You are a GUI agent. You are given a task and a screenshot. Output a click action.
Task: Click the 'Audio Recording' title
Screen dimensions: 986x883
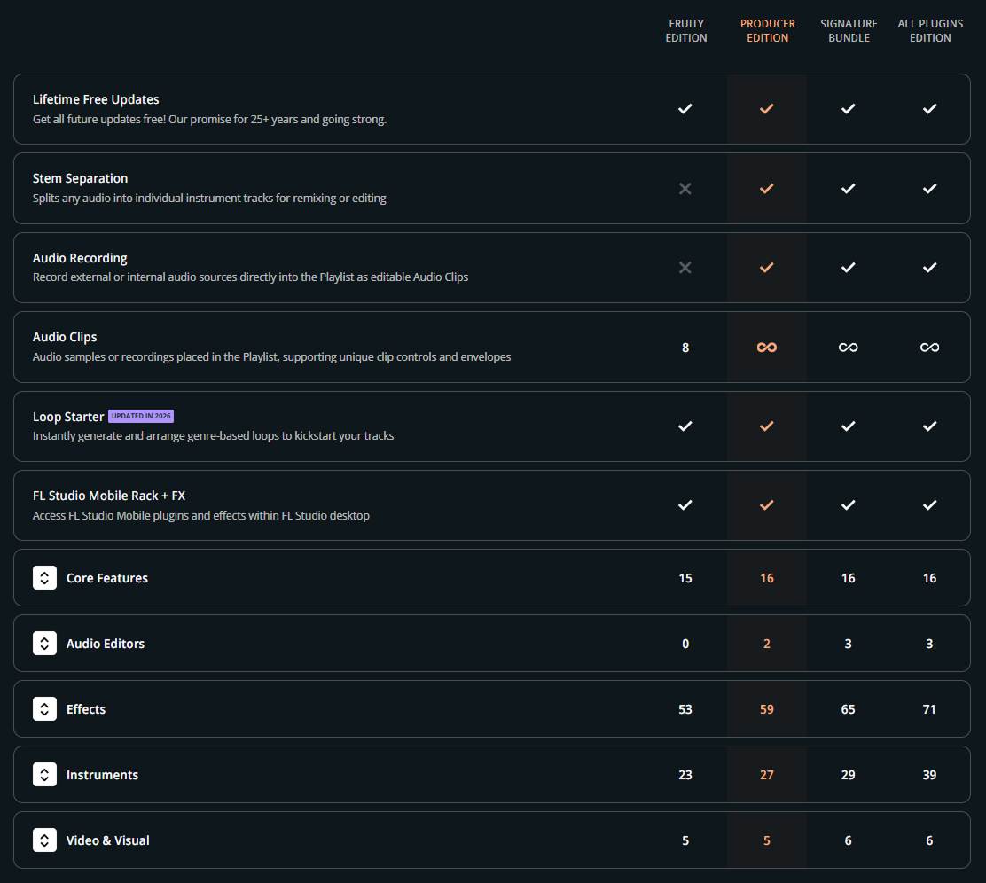(x=80, y=258)
